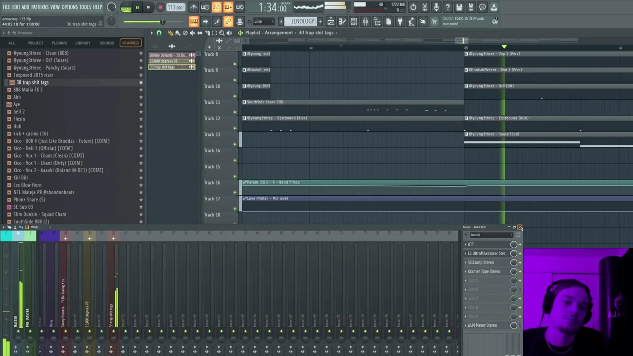Select the Draw pencil tool in playlist
This screenshot has height=356, width=633.
[x=170, y=33]
